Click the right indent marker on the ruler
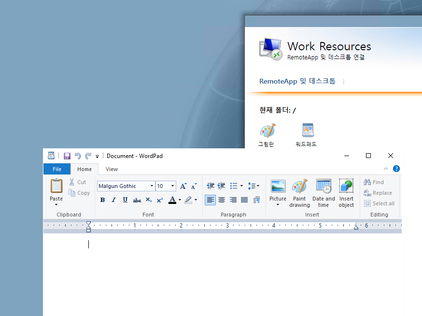 (356, 227)
